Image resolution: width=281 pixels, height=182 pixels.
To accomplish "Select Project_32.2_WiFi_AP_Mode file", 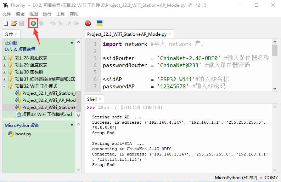I will click(49, 100).
